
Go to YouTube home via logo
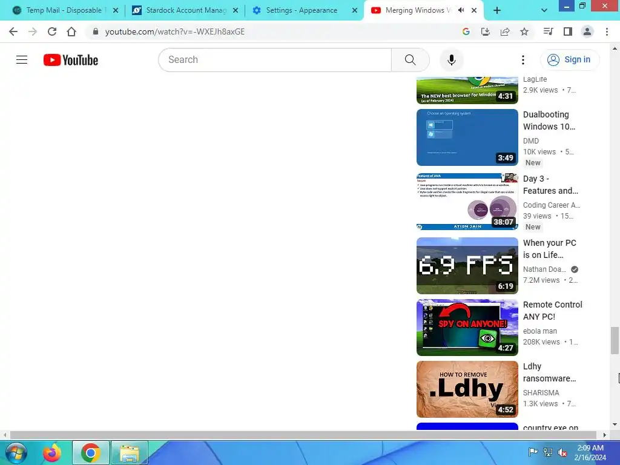[x=71, y=60]
